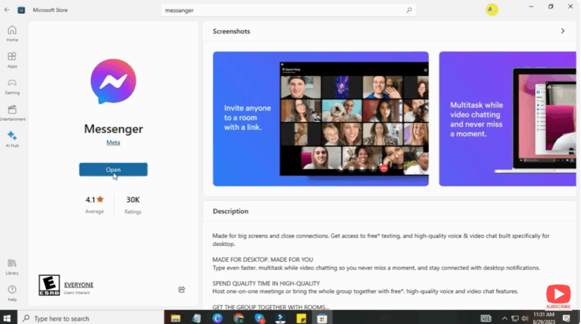581x324 pixels.
Task: Open the Apps section in sidebar
Action: tap(12, 60)
